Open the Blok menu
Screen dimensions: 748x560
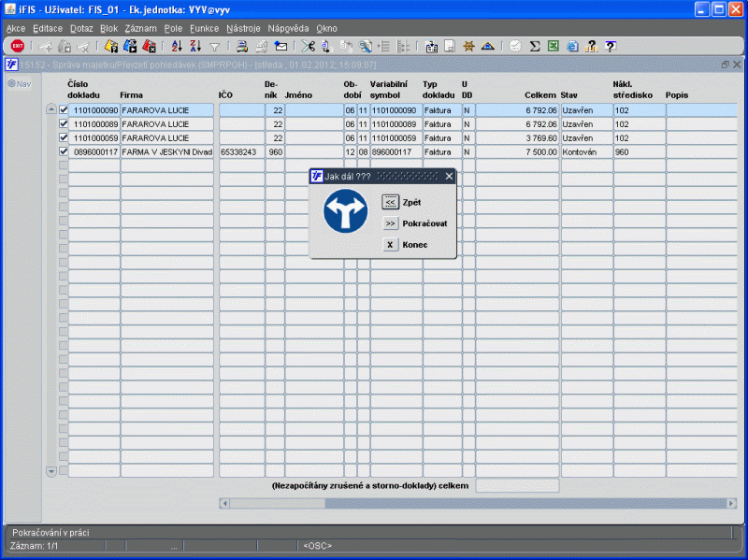108,29
